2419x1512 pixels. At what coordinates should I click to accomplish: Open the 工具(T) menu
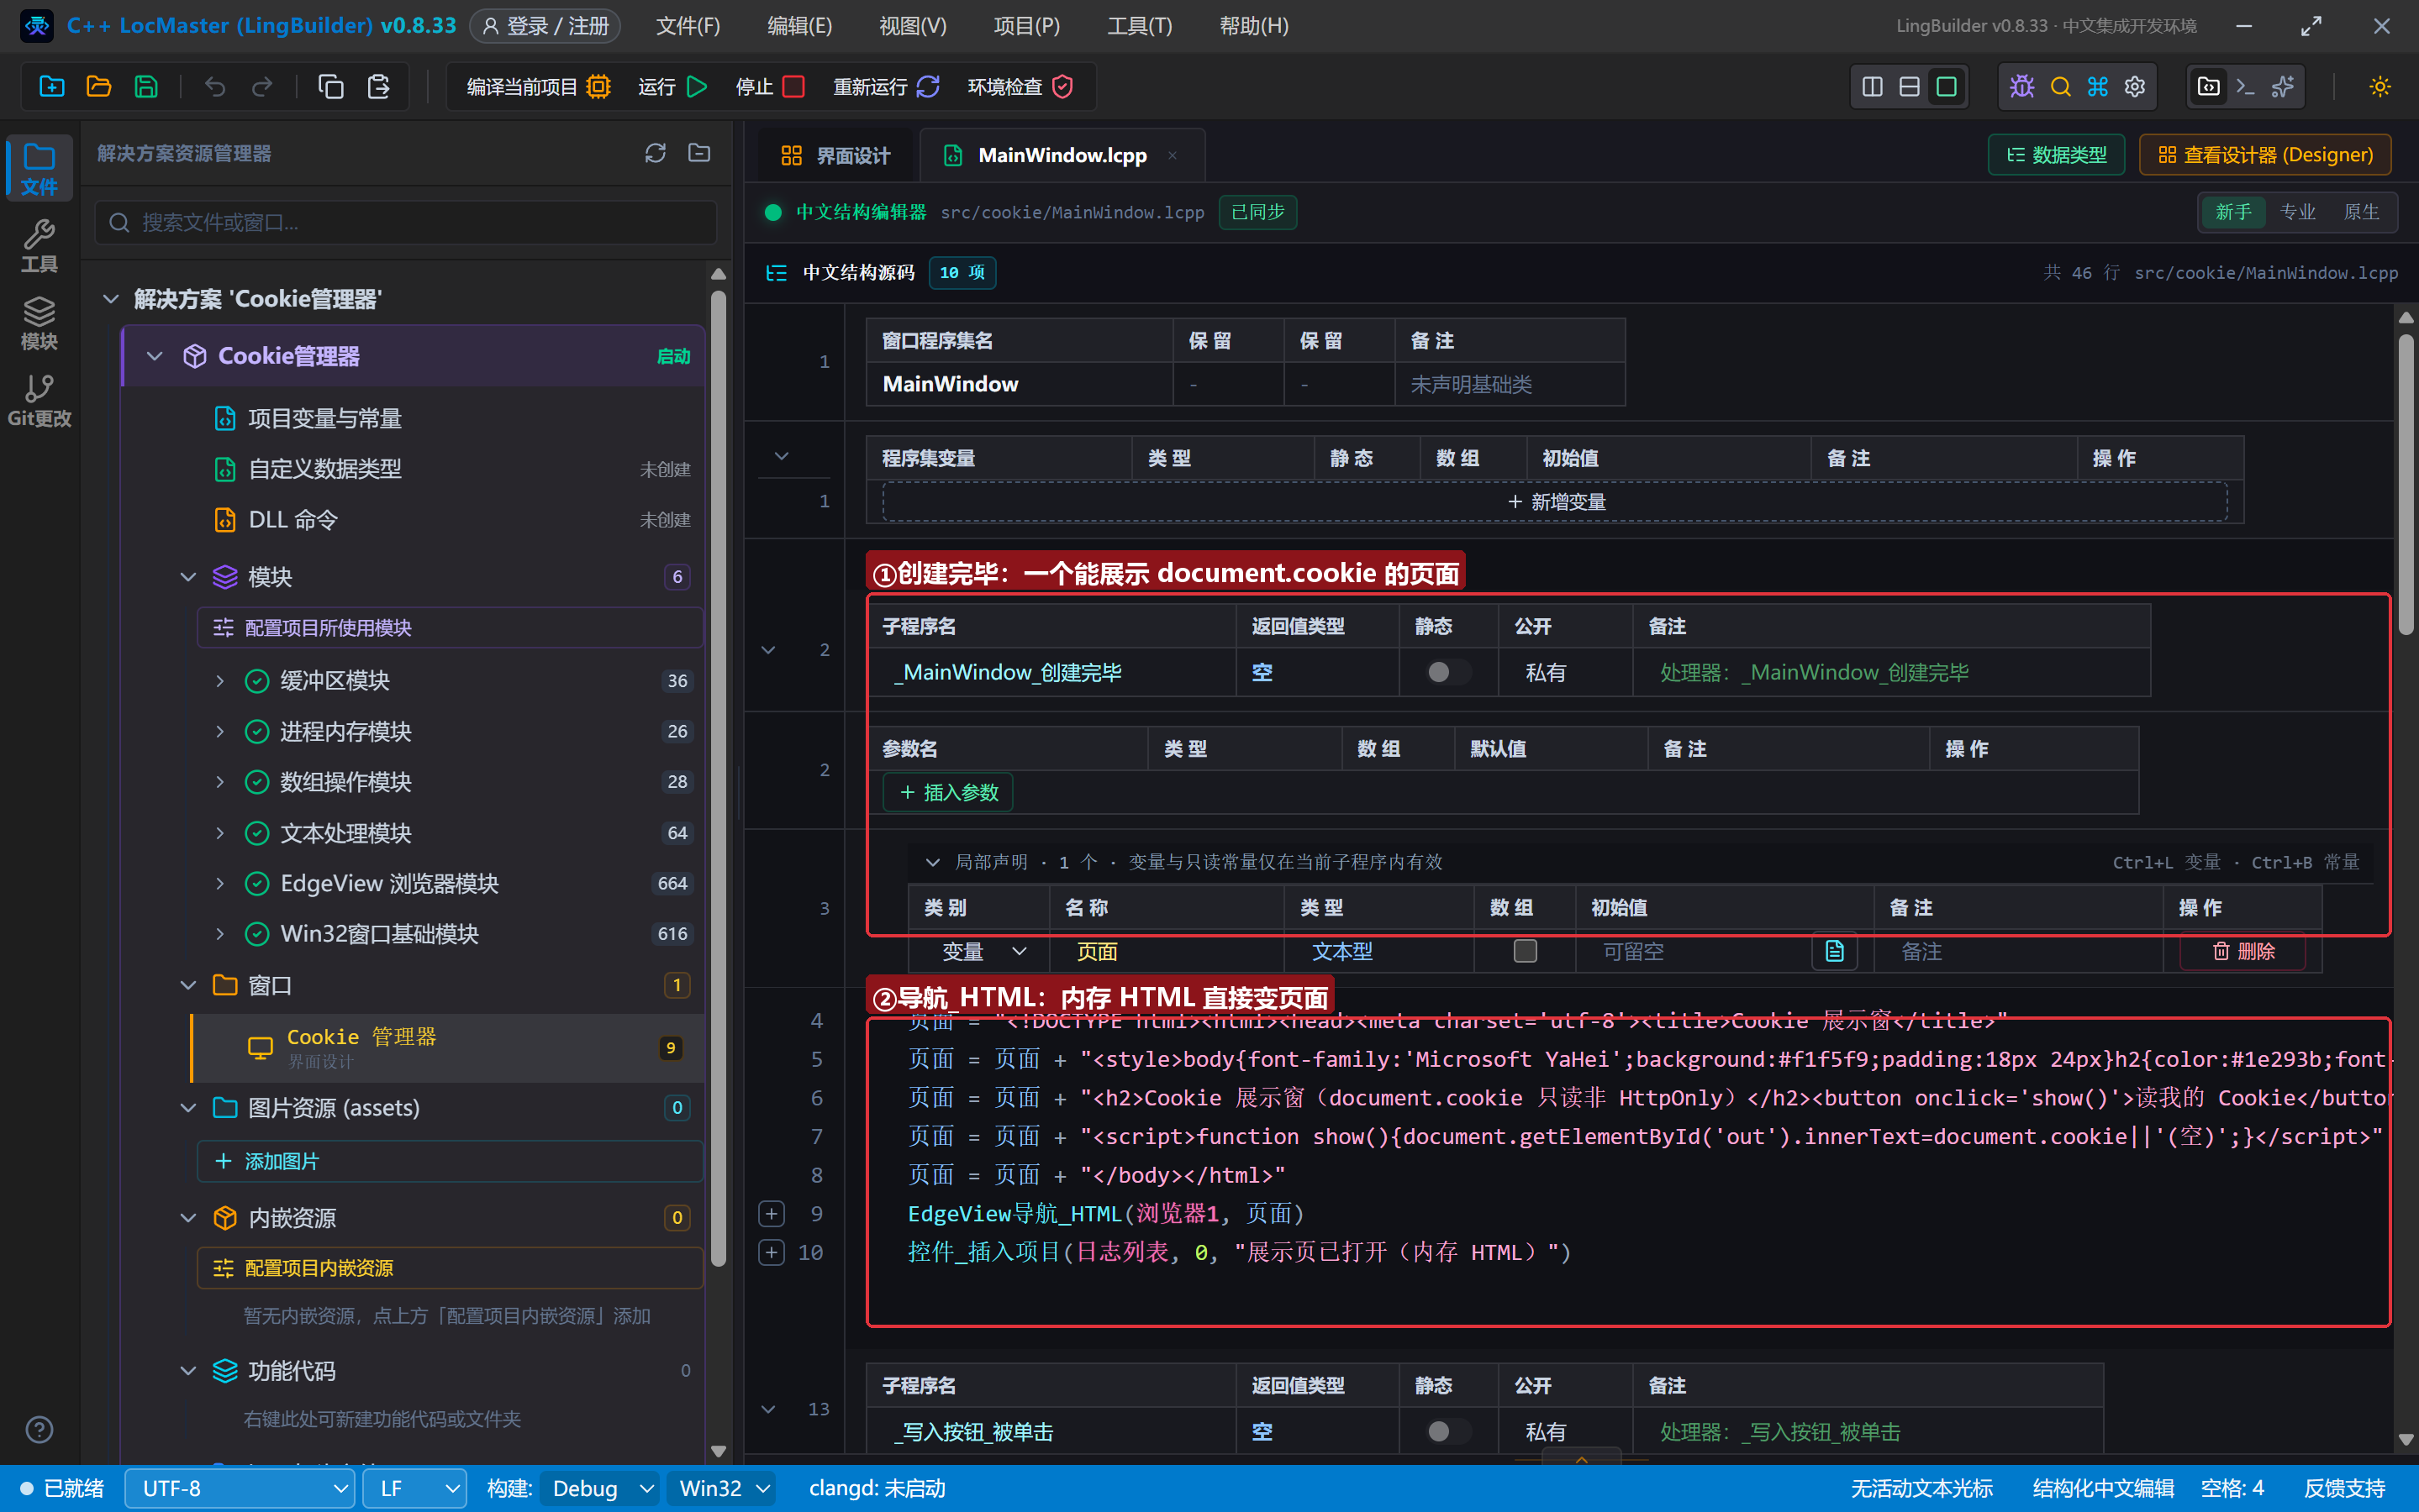[1140, 26]
